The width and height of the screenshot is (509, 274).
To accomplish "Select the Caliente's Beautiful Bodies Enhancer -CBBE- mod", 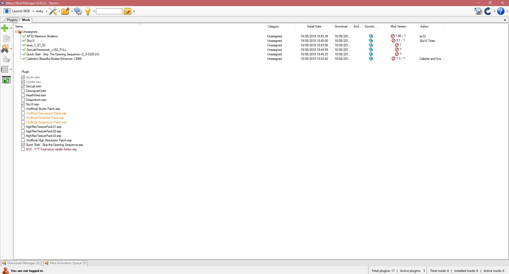I will click(x=54, y=59).
